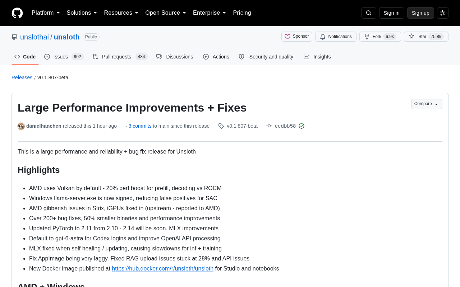Open the hub.docker.com unsloth link
This screenshot has width=460, height=287.
162,268
